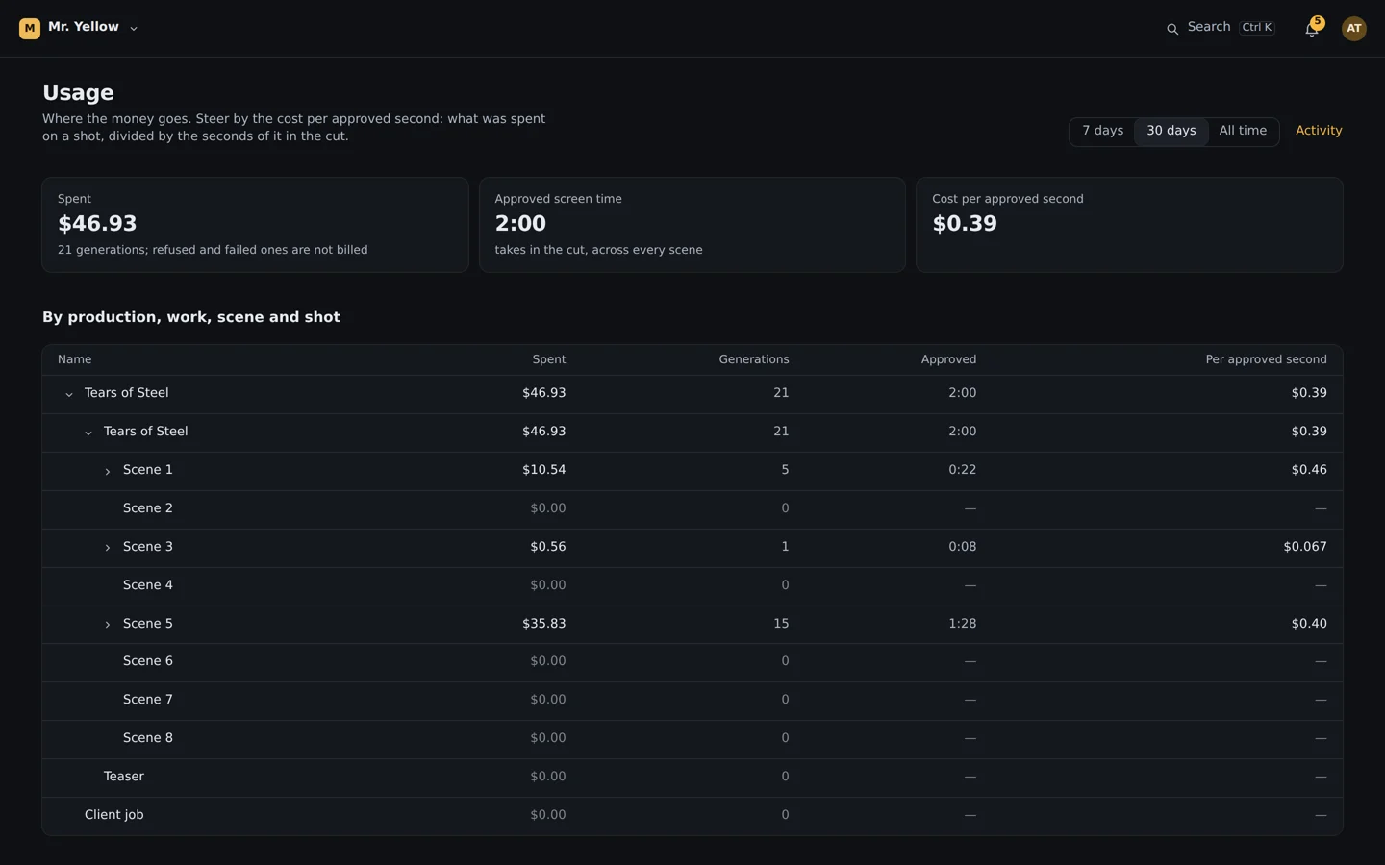Click the Scene 1 name label

(148, 470)
